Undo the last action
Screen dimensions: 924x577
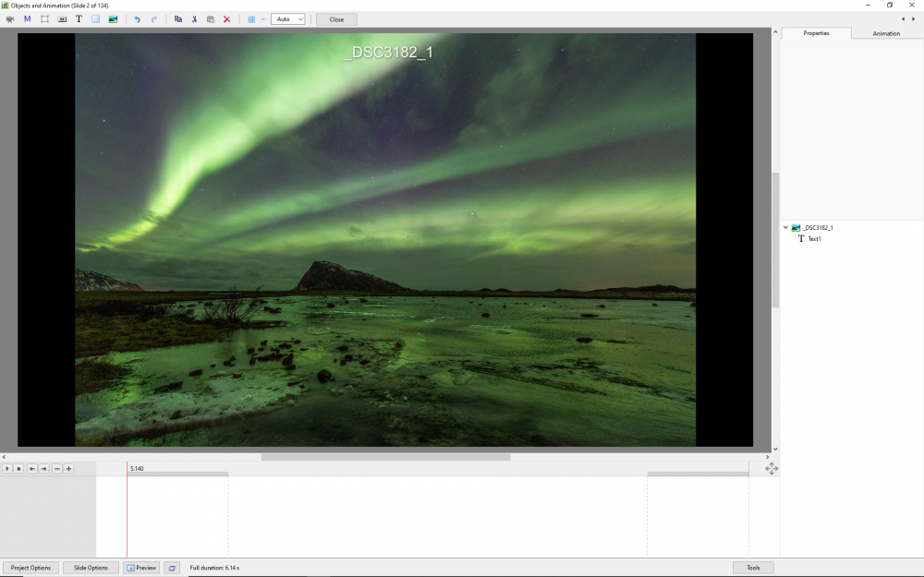pyautogui.click(x=137, y=19)
